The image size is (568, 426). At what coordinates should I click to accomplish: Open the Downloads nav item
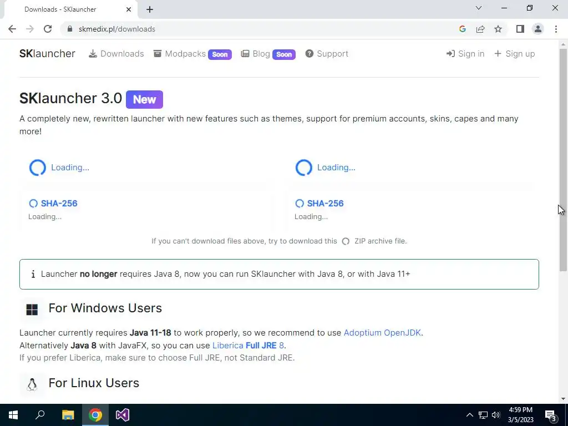tap(116, 54)
